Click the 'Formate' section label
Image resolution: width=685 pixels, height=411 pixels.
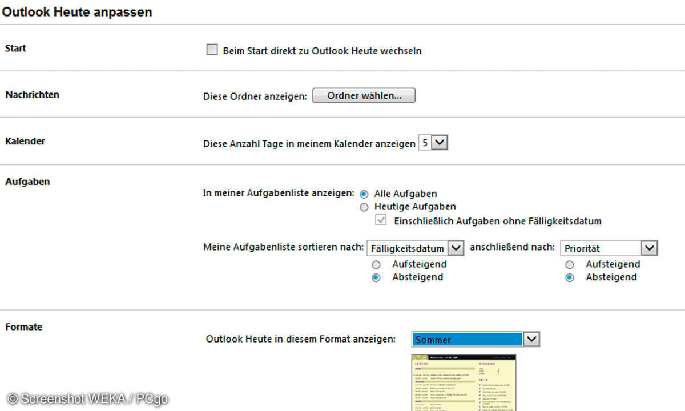point(24,327)
